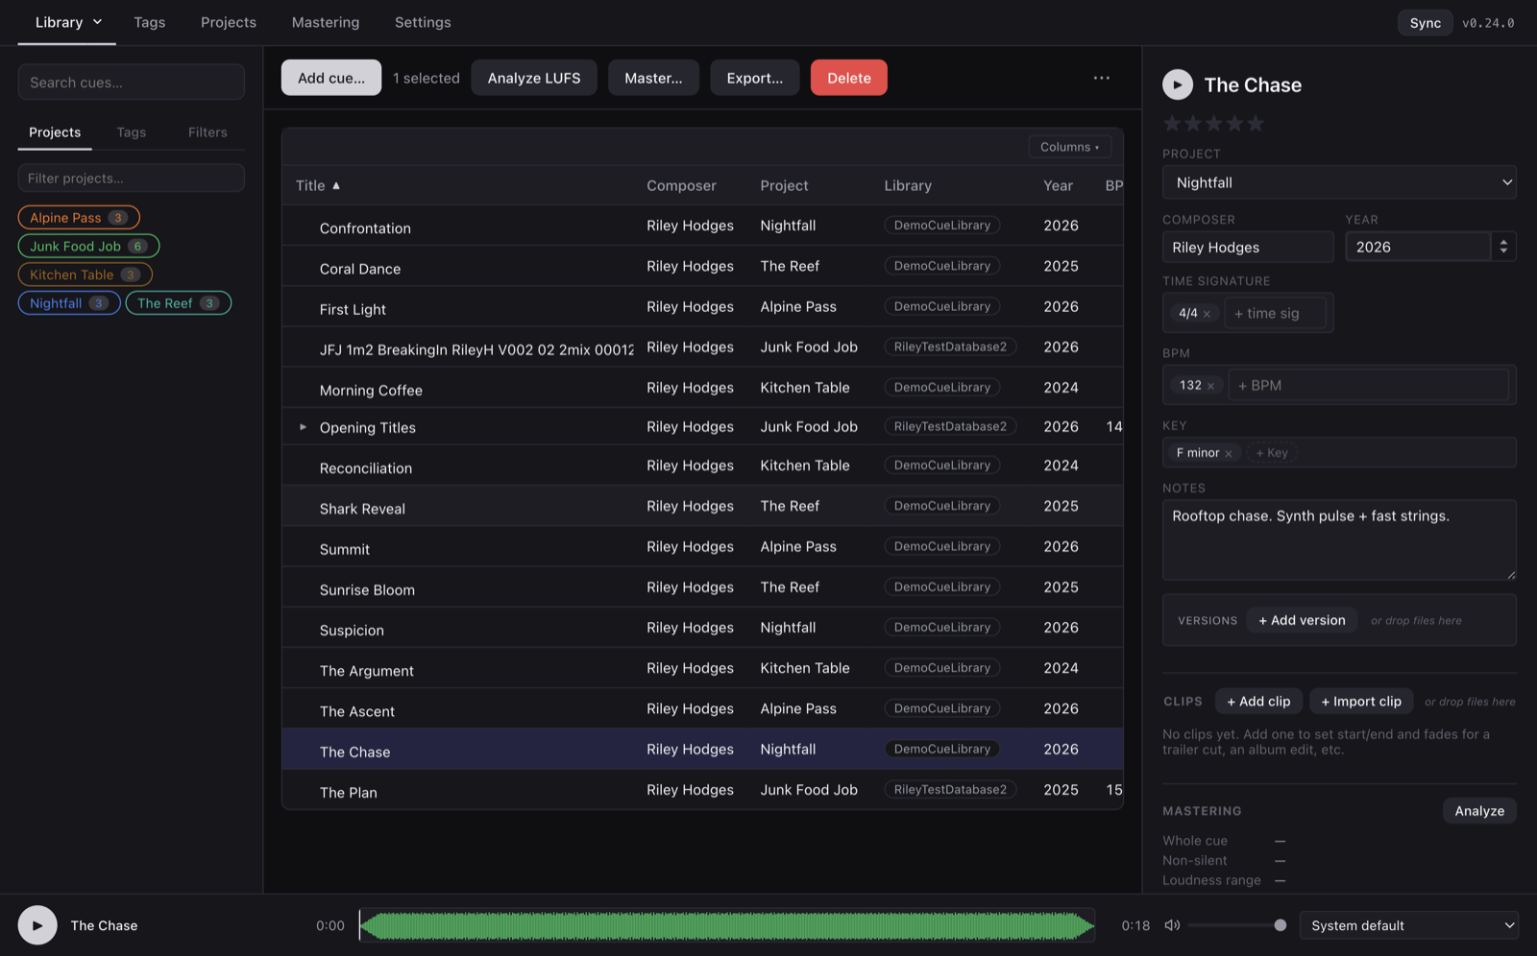1537x956 pixels.
Task: Play The Chase in detail panel header
Action: click(1177, 84)
